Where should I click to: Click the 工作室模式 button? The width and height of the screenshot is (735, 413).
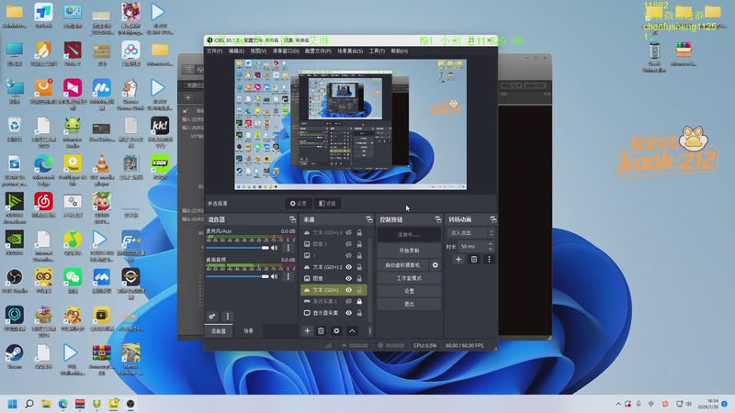coord(409,277)
